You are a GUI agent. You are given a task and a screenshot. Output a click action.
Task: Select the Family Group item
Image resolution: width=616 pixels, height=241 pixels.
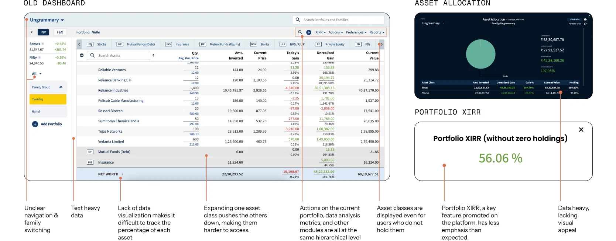(x=48, y=87)
